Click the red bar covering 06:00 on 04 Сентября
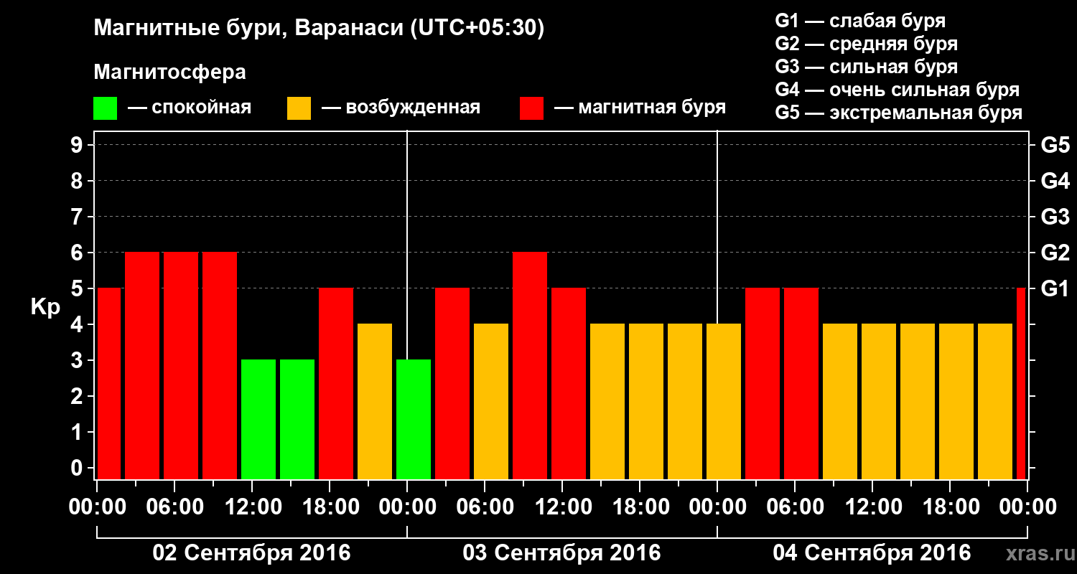Screen dimensions: 1077x574 click(801, 384)
